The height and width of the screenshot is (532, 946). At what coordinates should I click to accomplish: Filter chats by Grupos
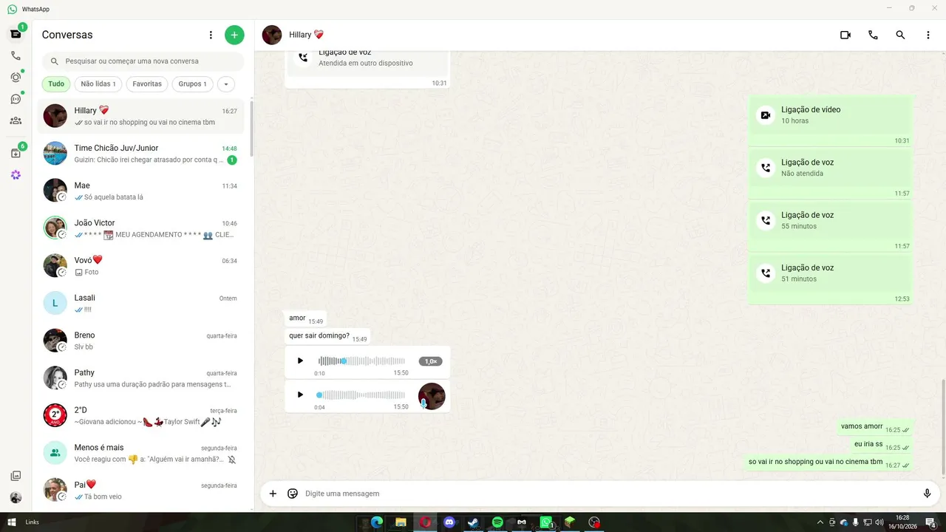193,84
